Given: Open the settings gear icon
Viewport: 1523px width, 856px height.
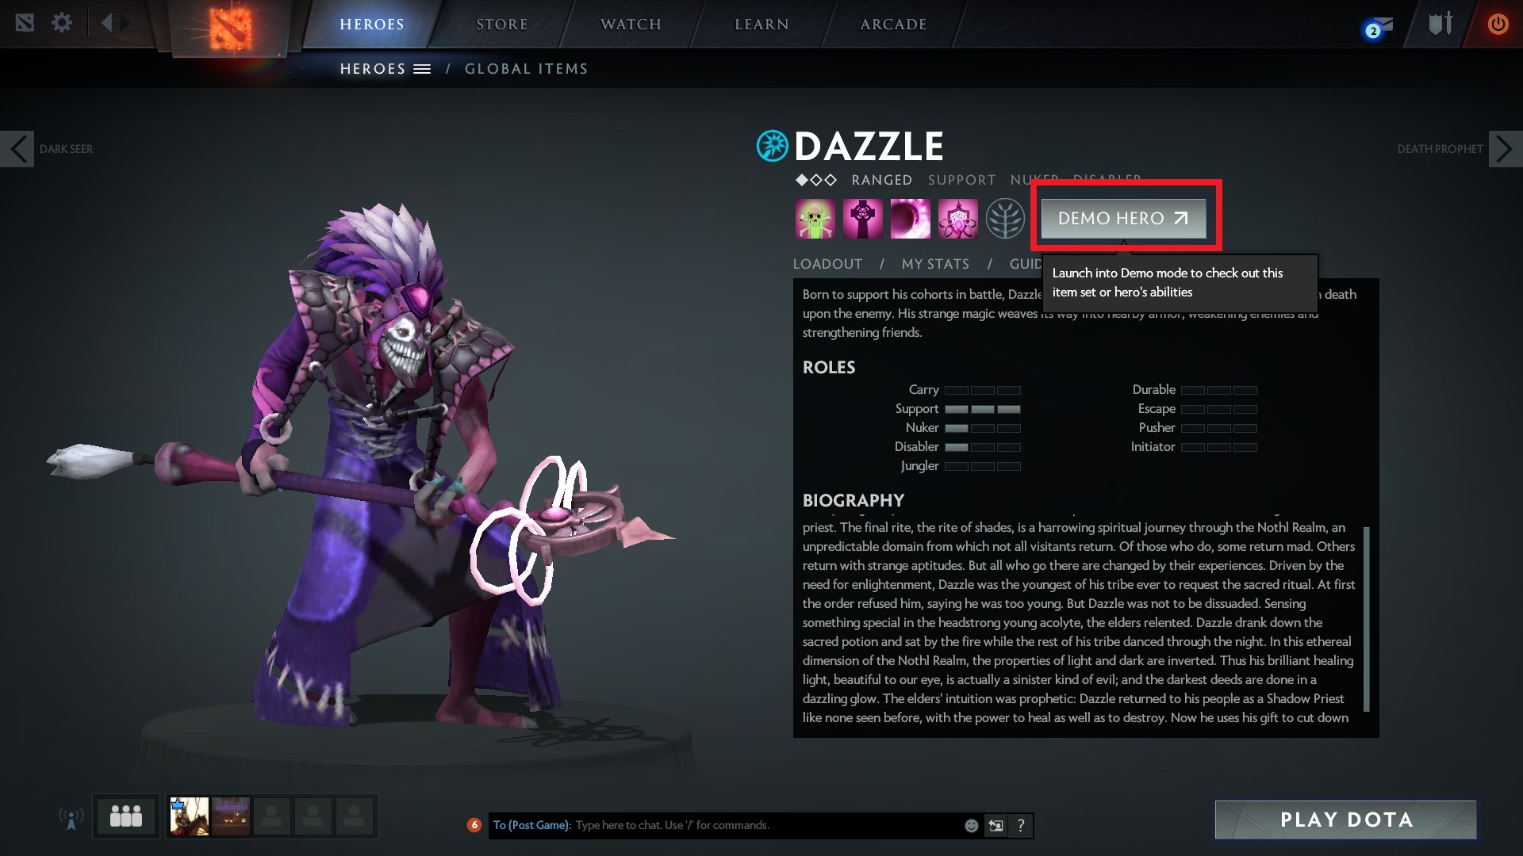Looking at the screenshot, I should pos(61,23).
